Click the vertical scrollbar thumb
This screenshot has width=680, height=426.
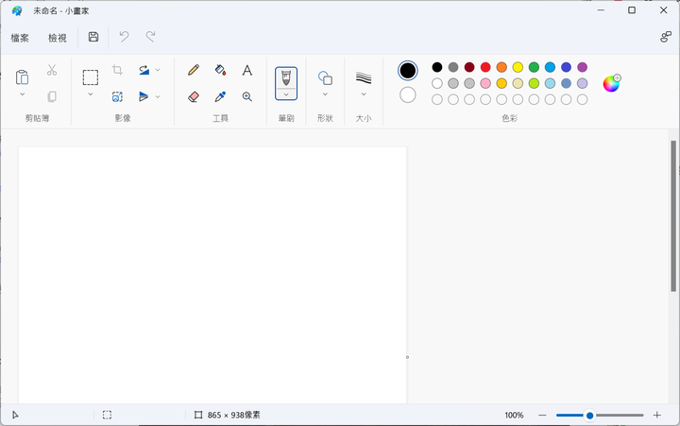tap(673, 216)
